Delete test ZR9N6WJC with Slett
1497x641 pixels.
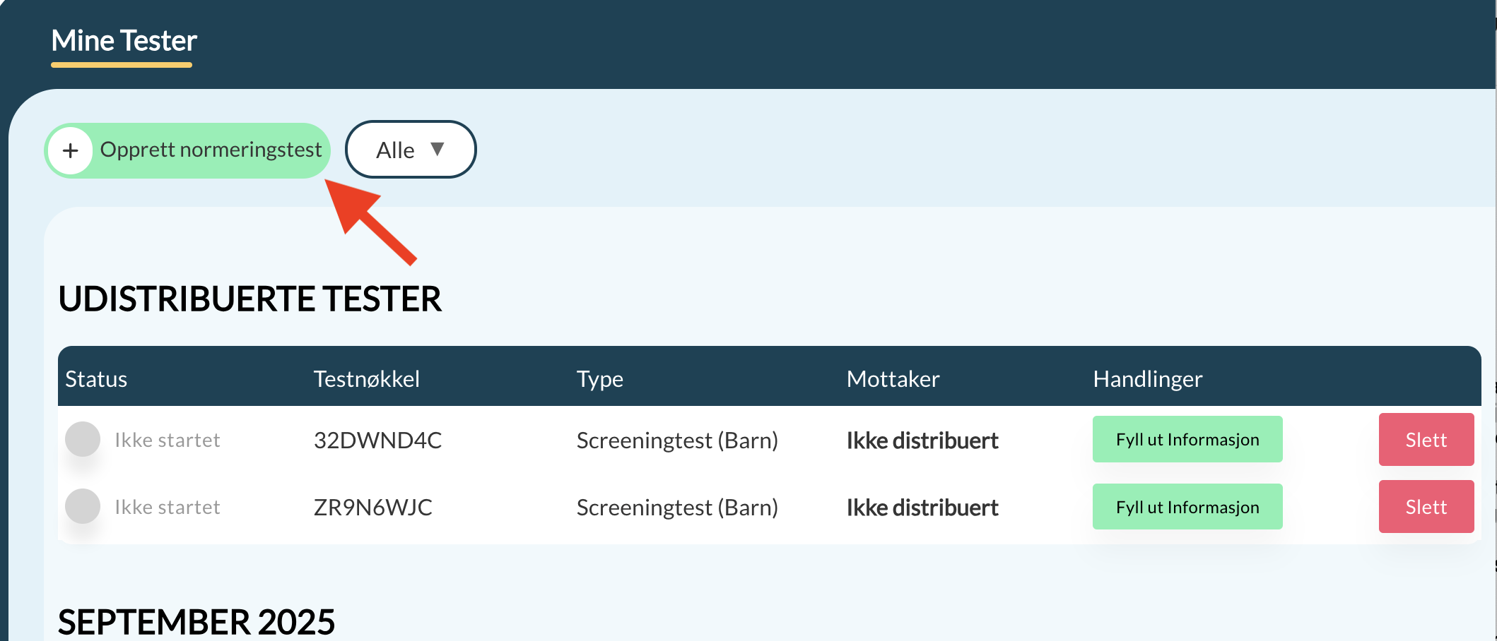(1426, 506)
